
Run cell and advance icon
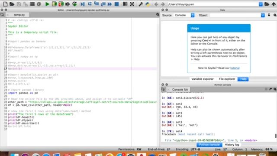coord(61,4)
